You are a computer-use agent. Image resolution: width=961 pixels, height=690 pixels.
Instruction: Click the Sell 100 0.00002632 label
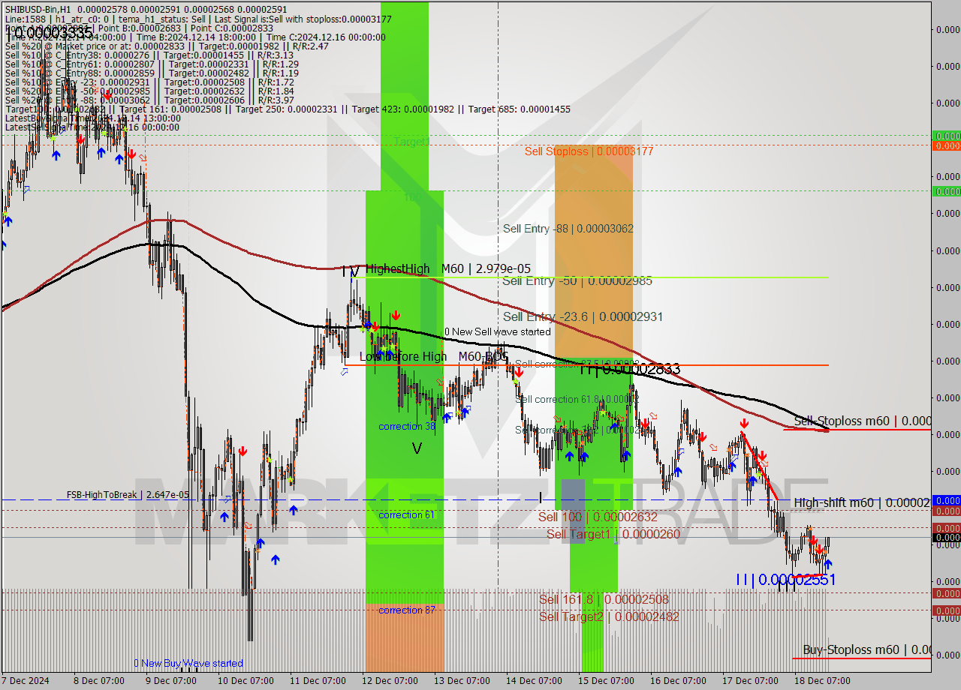click(x=598, y=517)
